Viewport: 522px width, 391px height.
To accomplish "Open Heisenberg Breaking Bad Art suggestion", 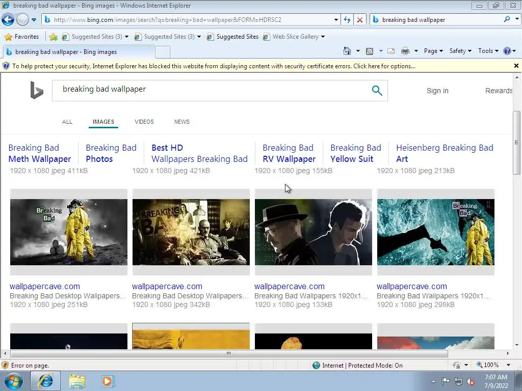I will point(445,153).
